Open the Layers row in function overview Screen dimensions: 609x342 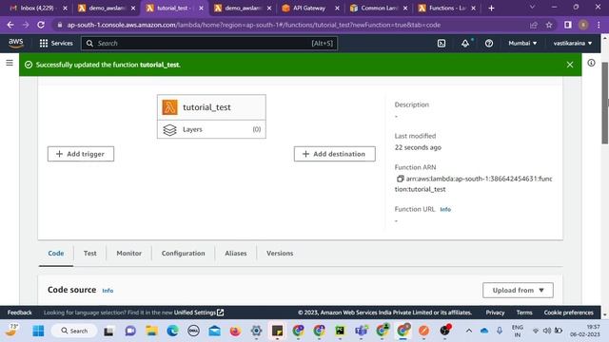pos(211,129)
